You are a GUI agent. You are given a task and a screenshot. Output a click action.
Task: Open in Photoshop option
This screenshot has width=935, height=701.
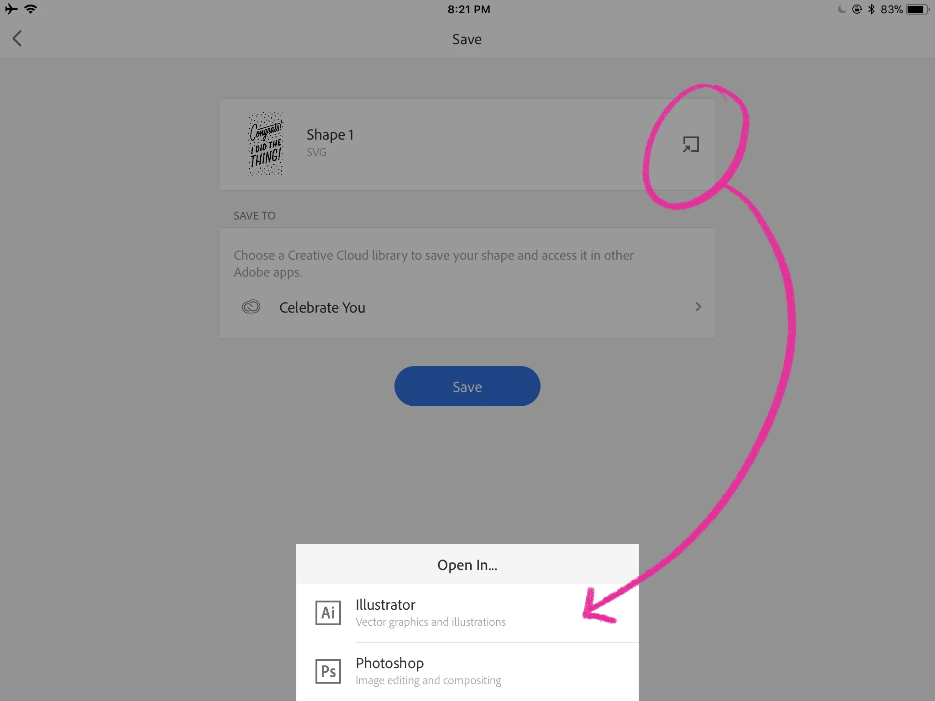467,671
